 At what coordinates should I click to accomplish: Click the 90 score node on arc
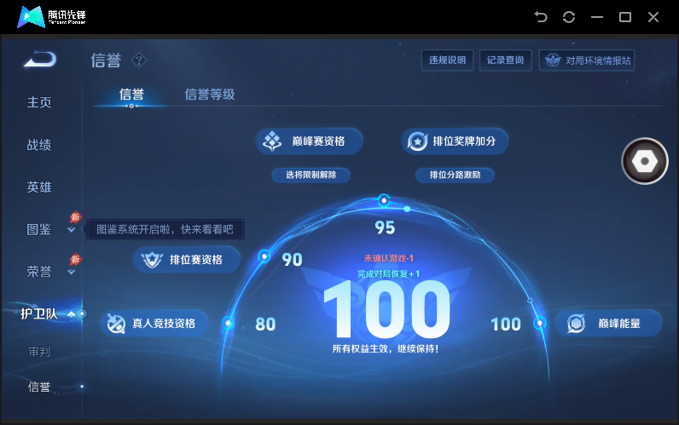point(264,256)
